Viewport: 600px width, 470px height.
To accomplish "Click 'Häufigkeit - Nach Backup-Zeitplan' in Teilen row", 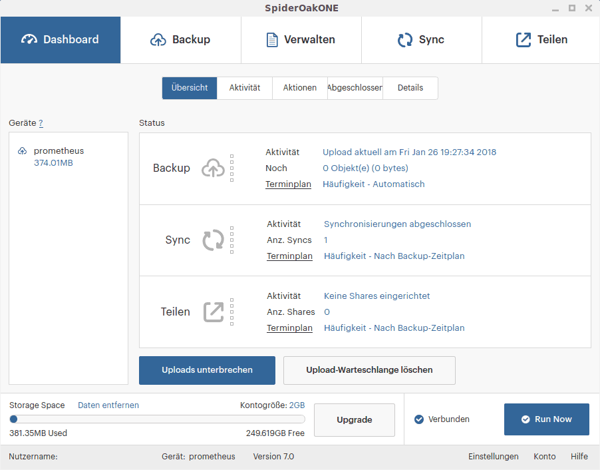I will pyautogui.click(x=394, y=328).
